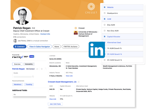Open the Contact info link
Viewport: 157px width, 110px height.
point(45,34)
